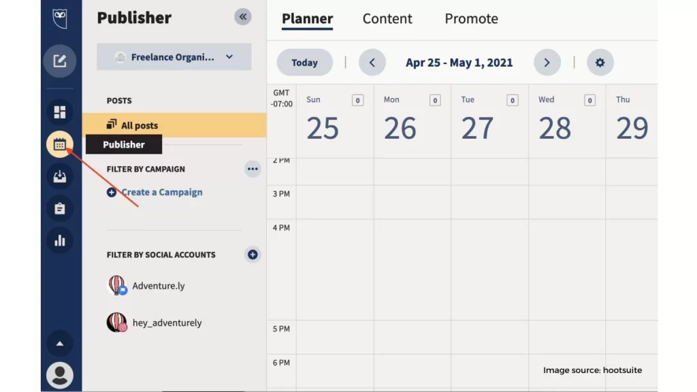Click Wednesday's post count badge
697x392 pixels.
coord(589,101)
